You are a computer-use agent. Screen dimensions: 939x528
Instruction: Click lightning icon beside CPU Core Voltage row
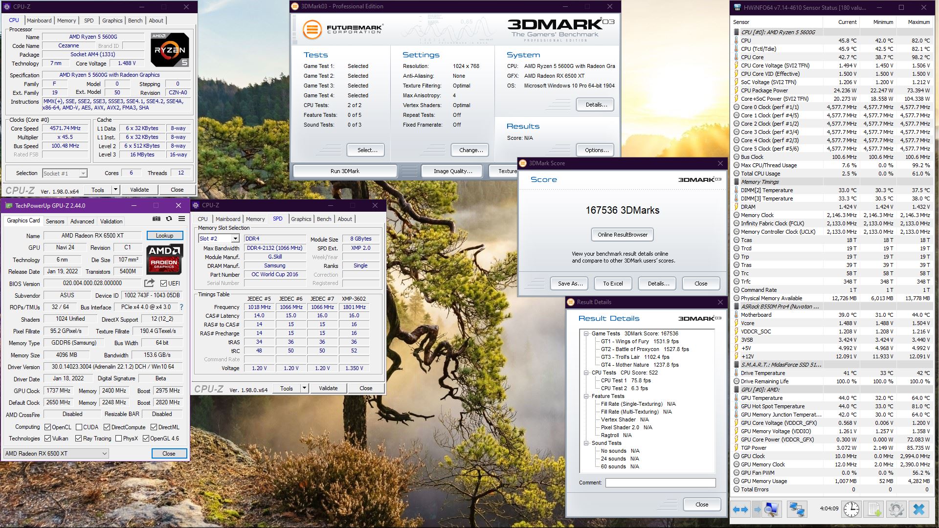pos(737,66)
